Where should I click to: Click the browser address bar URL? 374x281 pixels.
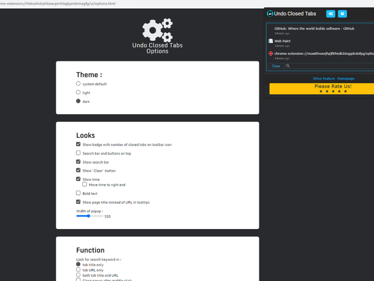click(x=58, y=4)
